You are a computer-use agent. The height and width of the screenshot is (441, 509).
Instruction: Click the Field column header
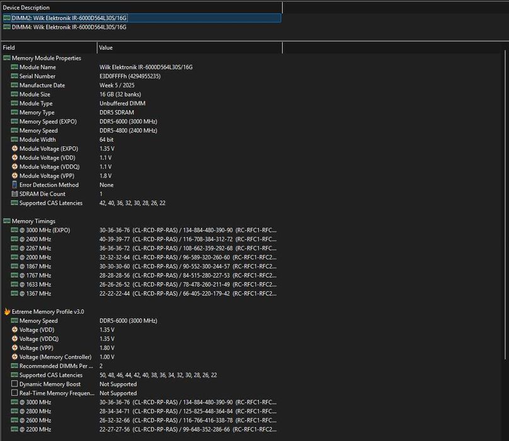pyautogui.click(x=49, y=47)
